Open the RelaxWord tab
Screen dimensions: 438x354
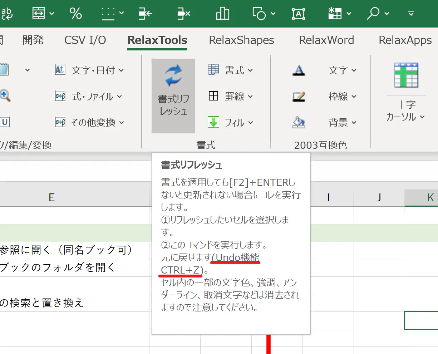click(326, 40)
